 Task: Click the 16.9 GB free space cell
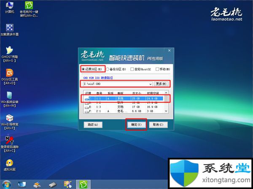(x=152, y=107)
